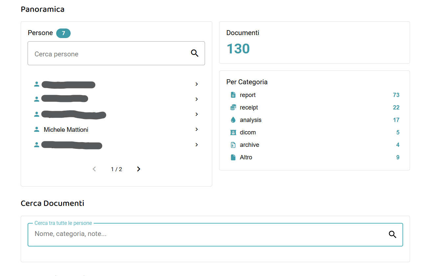Click the magnifier icon in document search
This screenshot has height=276, width=435.
392,234
